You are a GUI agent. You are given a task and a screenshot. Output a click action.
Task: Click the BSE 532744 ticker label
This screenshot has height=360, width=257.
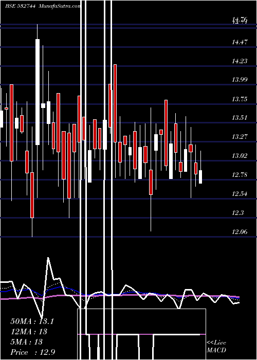coord(21,6)
